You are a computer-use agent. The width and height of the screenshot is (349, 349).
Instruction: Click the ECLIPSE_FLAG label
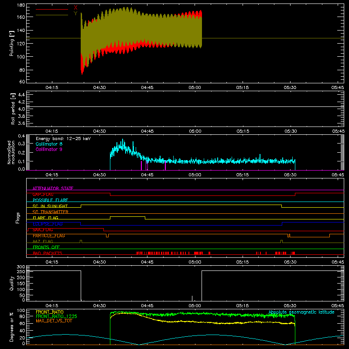48,224
